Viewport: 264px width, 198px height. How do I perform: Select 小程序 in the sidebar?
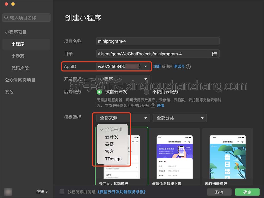click(x=26, y=44)
